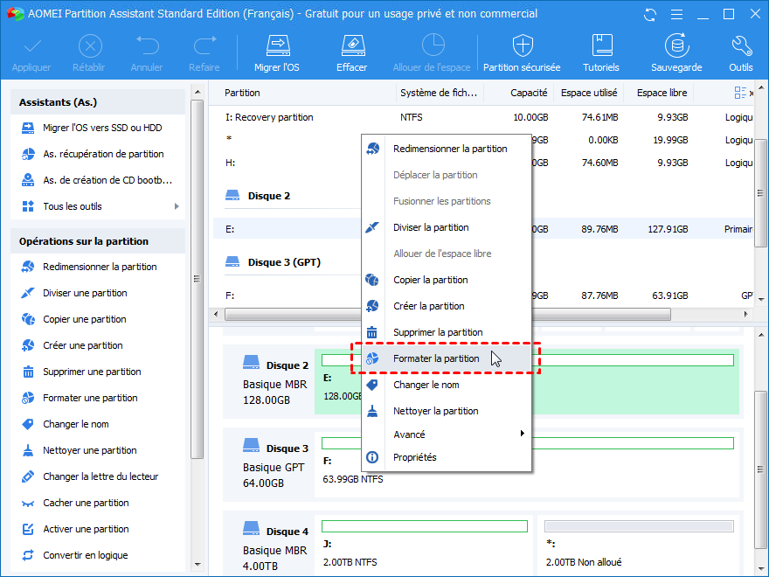The image size is (769, 577).
Task: Click the Capacité column header
Action: pyautogui.click(x=519, y=93)
